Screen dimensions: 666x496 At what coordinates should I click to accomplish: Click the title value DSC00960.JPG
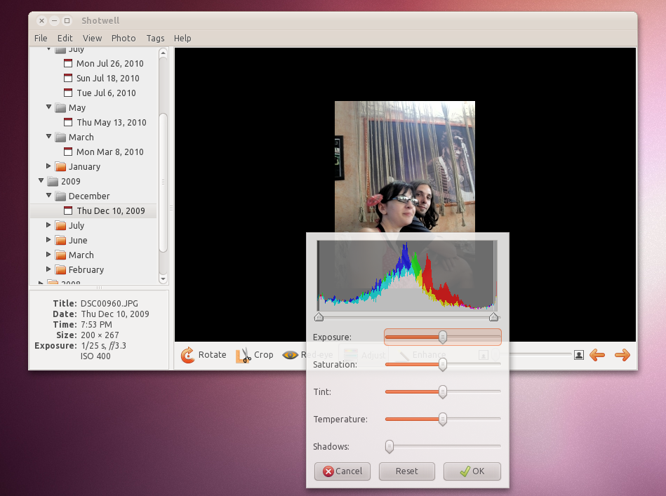pos(109,304)
